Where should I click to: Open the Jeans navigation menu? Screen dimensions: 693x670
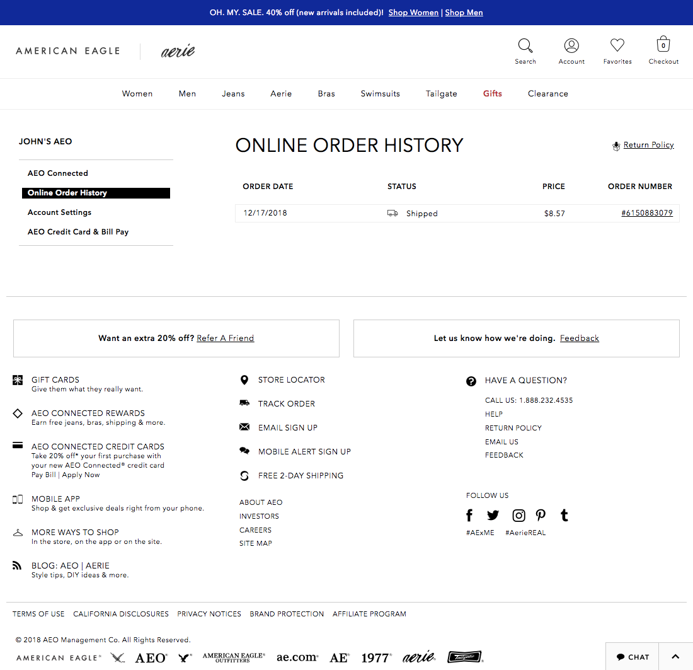coord(233,93)
